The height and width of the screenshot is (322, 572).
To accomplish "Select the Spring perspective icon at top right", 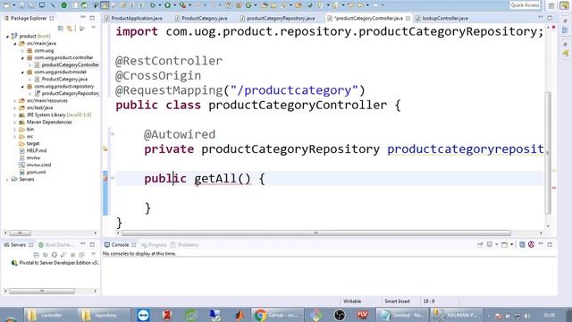I will [x=564, y=5].
